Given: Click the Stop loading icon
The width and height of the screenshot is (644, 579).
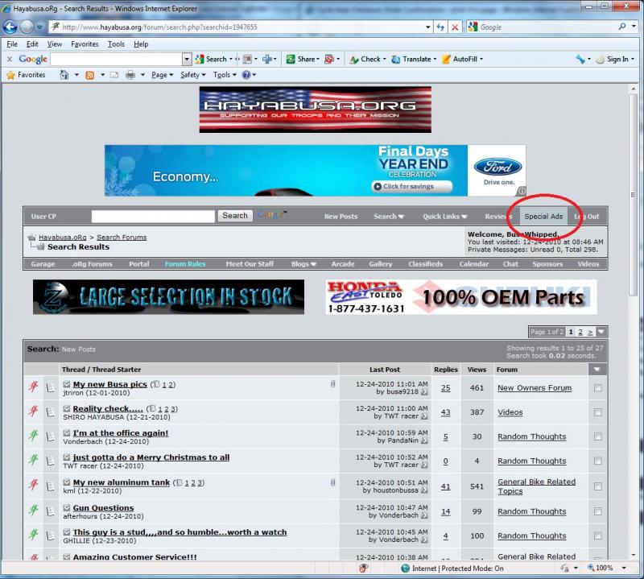Looking at the screenshot, I should (x=456, y=27).
